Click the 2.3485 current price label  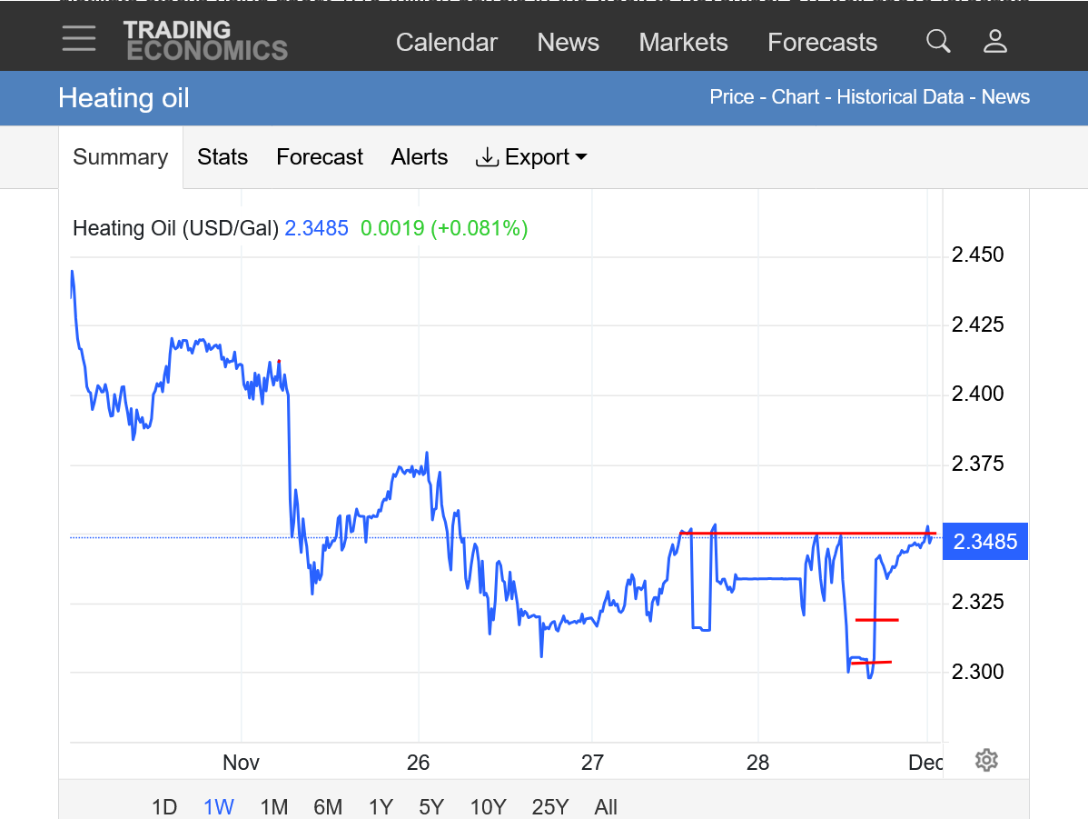tap(985, 543)
